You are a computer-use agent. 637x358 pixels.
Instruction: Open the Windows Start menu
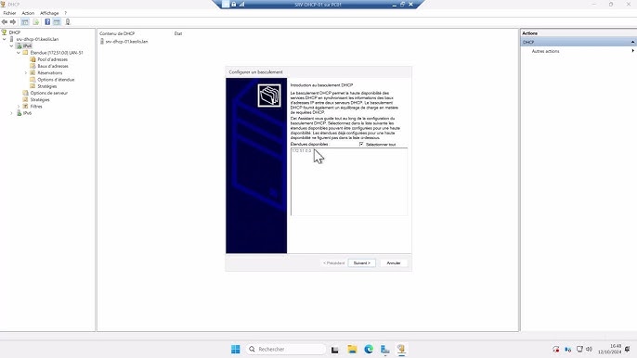(236, 349)
